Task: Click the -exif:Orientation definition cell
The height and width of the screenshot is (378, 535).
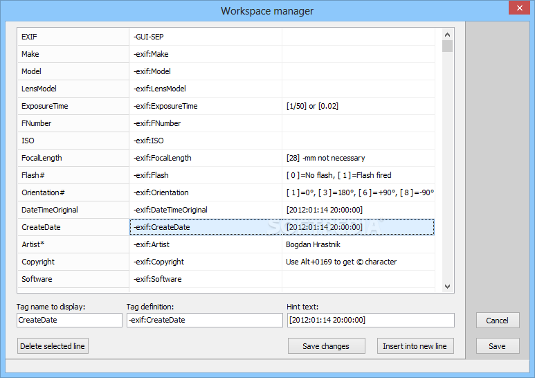Action: 206,192
